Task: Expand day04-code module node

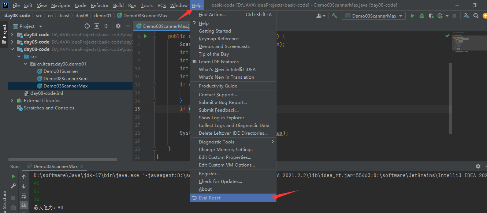Action: pos(12,35)
